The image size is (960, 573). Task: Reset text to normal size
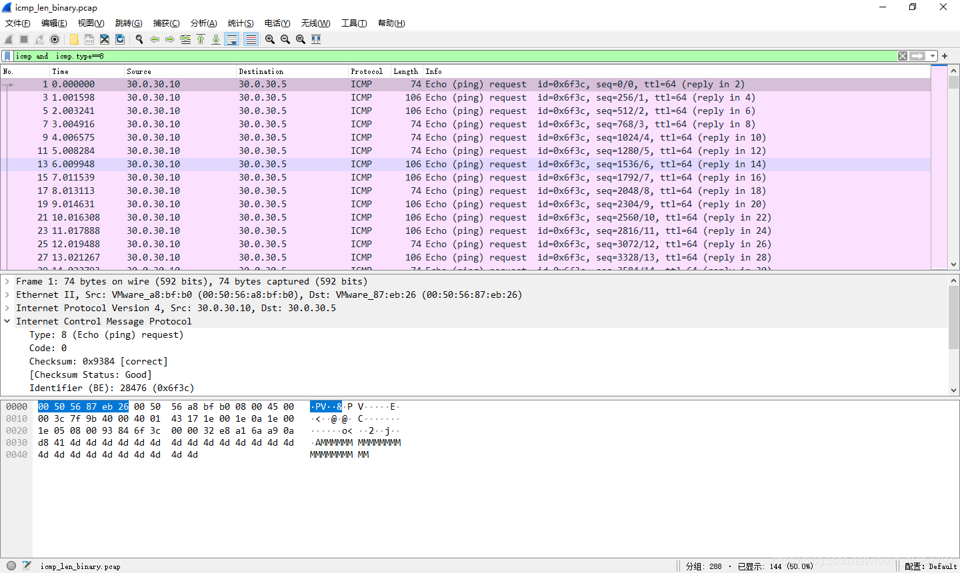click(301, 39)
